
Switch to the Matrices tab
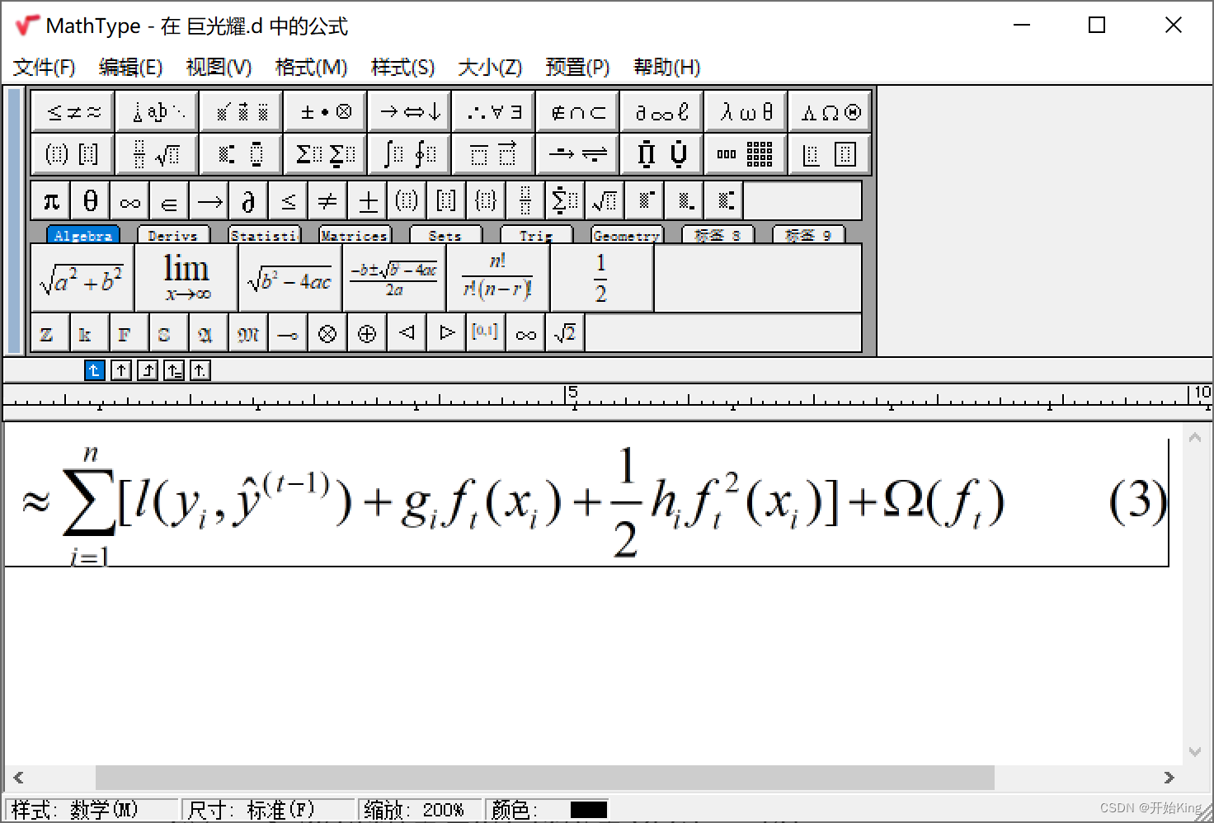354,235
